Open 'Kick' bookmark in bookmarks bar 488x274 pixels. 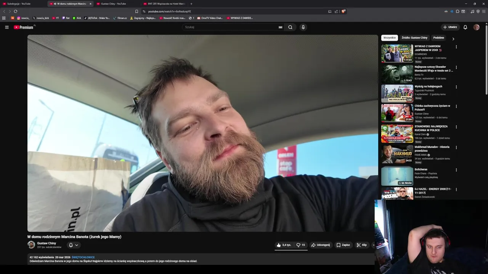click(x=77, y=18)
